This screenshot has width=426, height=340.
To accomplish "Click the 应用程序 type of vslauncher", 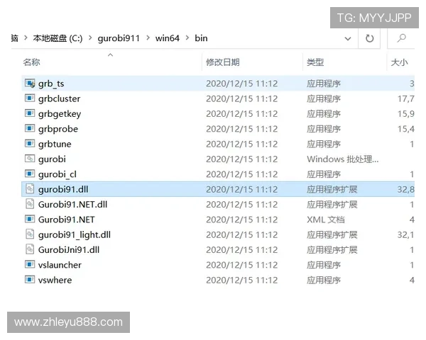I will [324, 265].
